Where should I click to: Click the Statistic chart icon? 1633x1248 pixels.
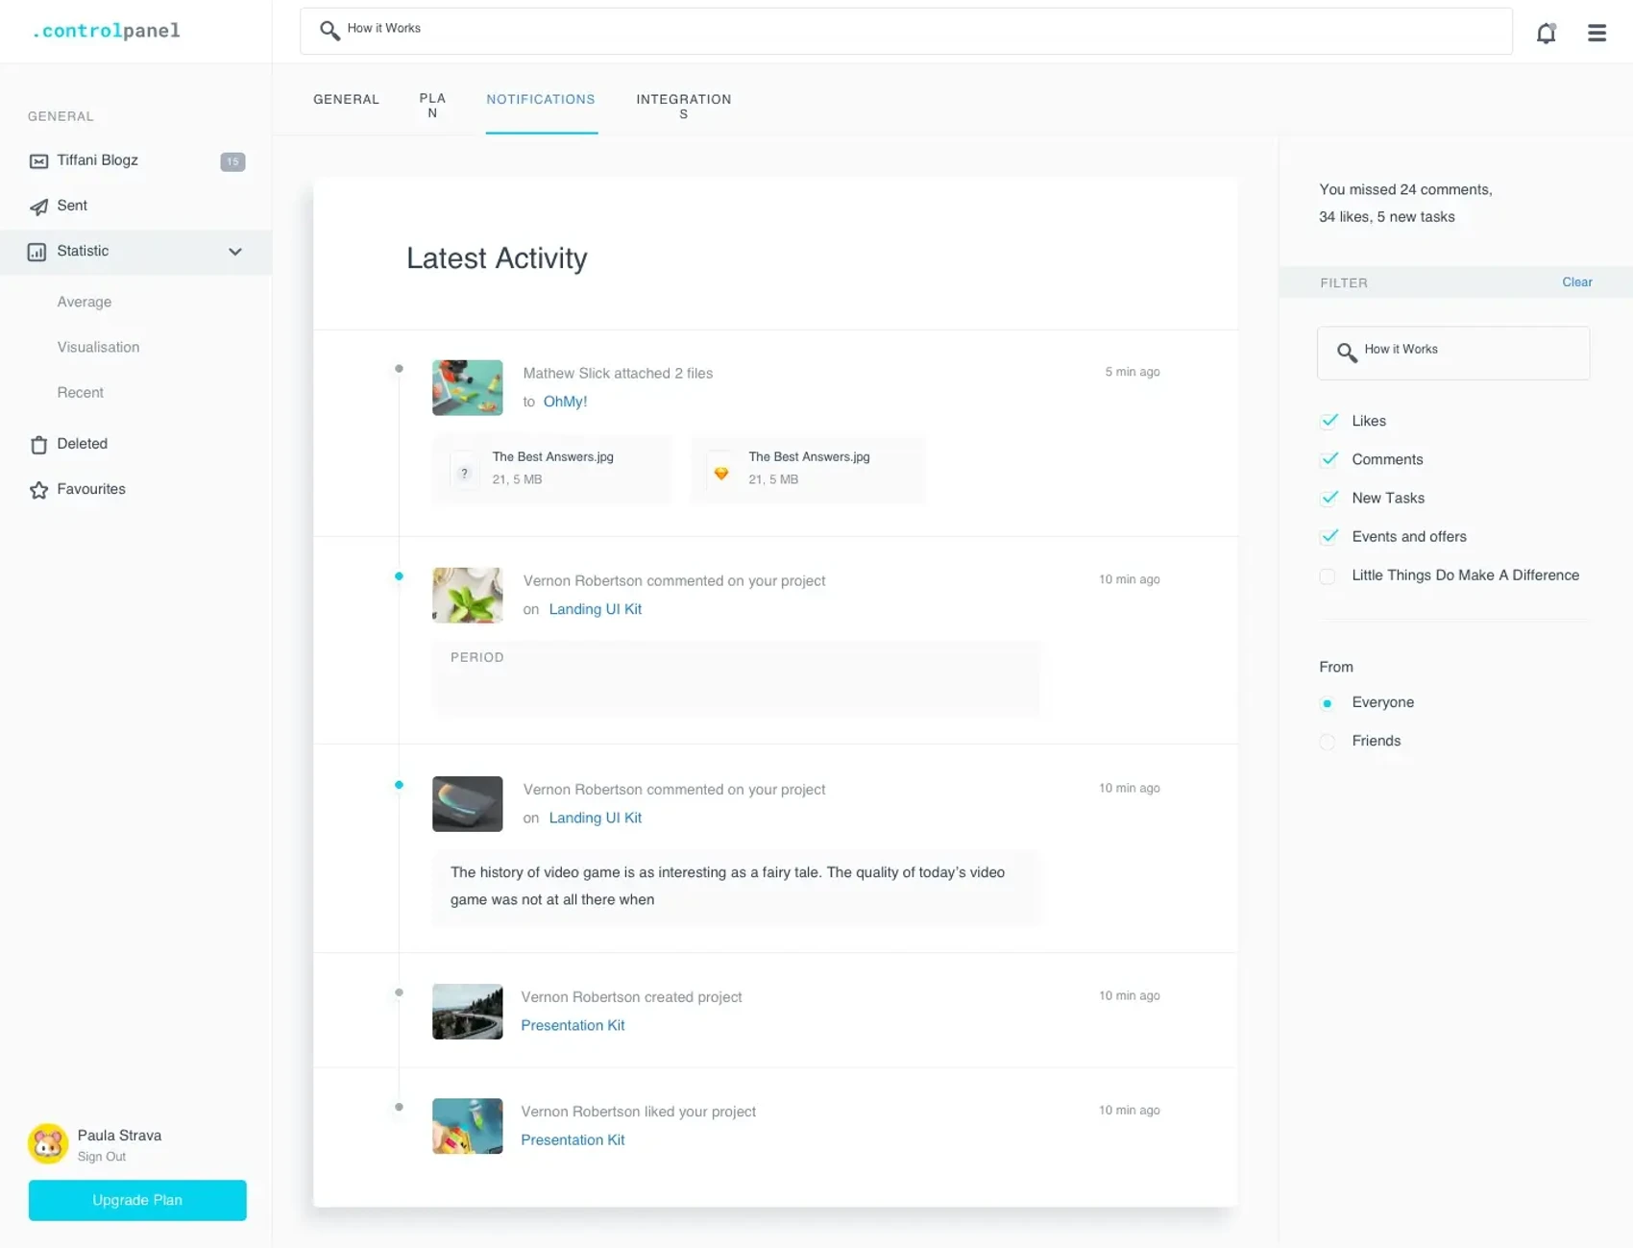[x=37, y=252]
